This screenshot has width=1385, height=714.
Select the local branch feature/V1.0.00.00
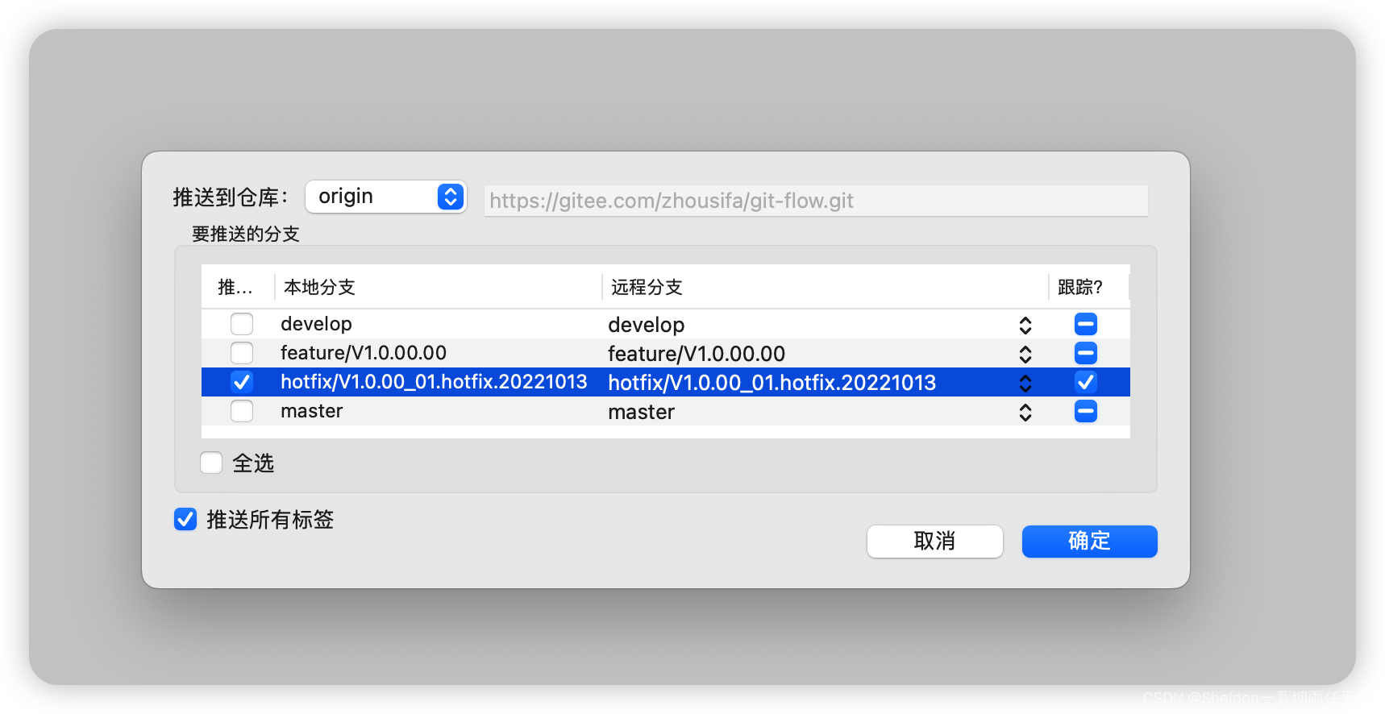click(364, 353)
